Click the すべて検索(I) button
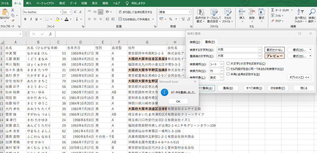 pyautogui.click(x=254, y=88)
